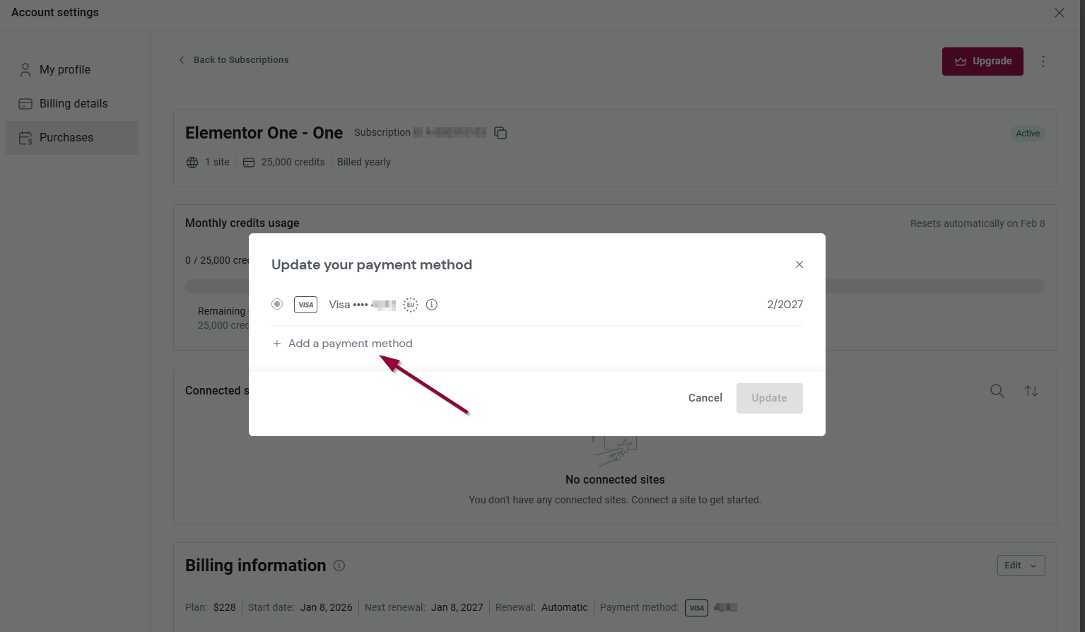Cancel the payment method update
The height and width of the screenshot is (632, 1085).
[x=704, y=398]
